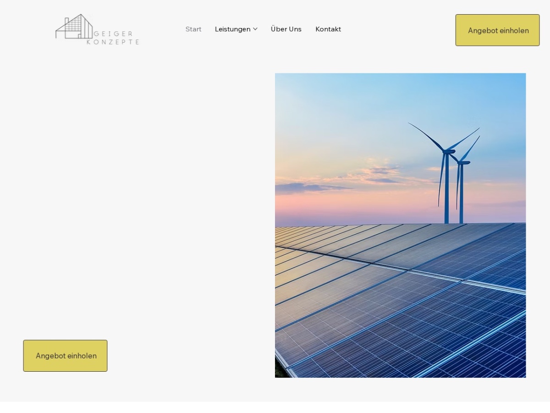Click the header Angebot einholen button
550x413 pixels.
tap(497, 30)
